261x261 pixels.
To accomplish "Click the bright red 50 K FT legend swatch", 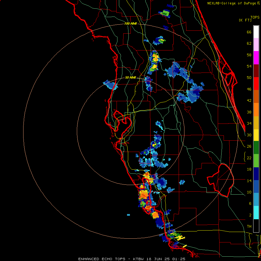I will click(256, 84).
